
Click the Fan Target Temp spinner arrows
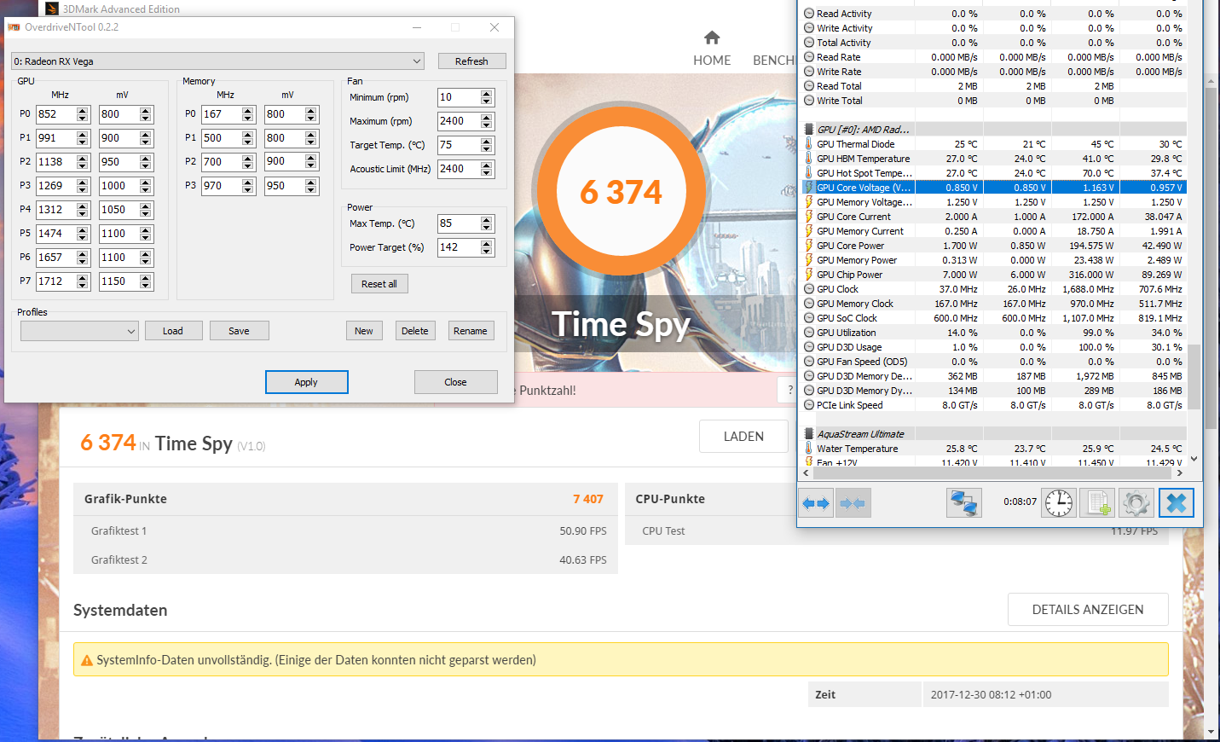(487, 145)
